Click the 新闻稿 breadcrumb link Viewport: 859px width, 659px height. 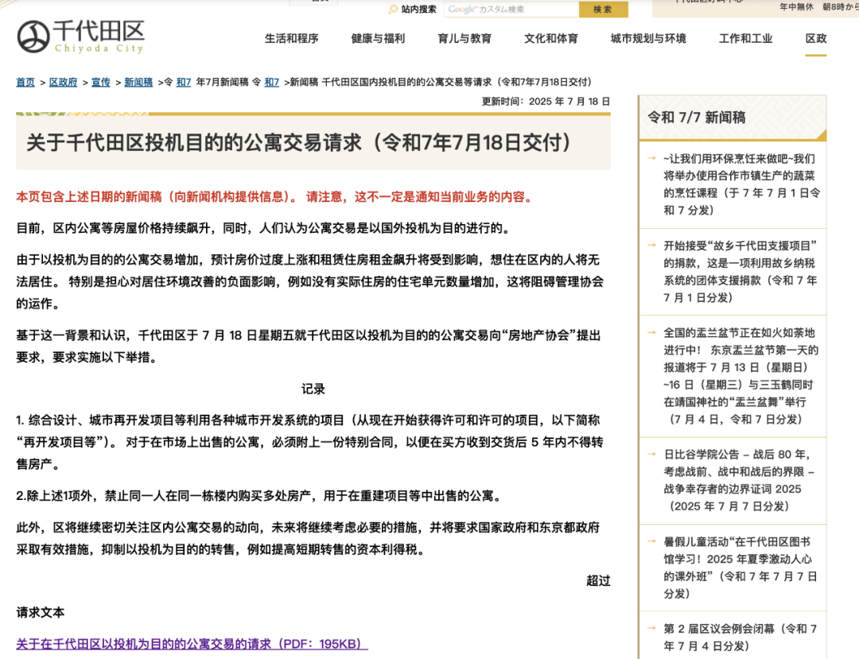138,81
